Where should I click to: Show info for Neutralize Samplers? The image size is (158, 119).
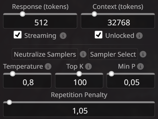pos(83,54)
